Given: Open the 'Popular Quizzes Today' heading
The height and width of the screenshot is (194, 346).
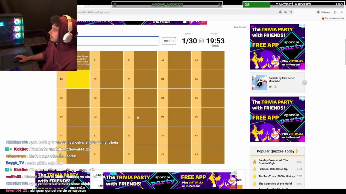Looking at the screenshot, I should (x=275, y=151).
